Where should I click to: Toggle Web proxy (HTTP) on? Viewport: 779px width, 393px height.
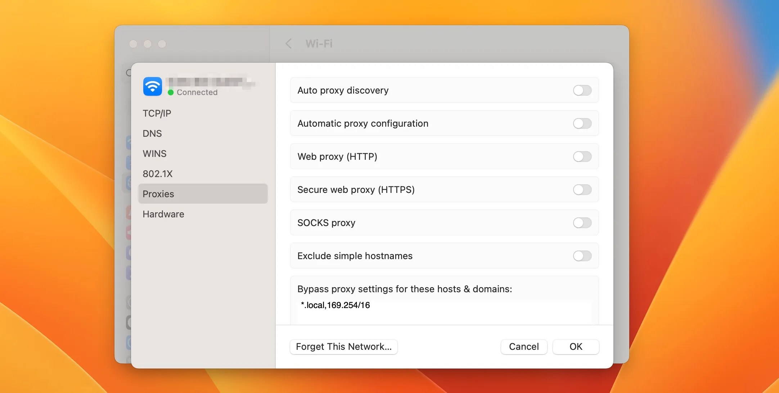582,157
